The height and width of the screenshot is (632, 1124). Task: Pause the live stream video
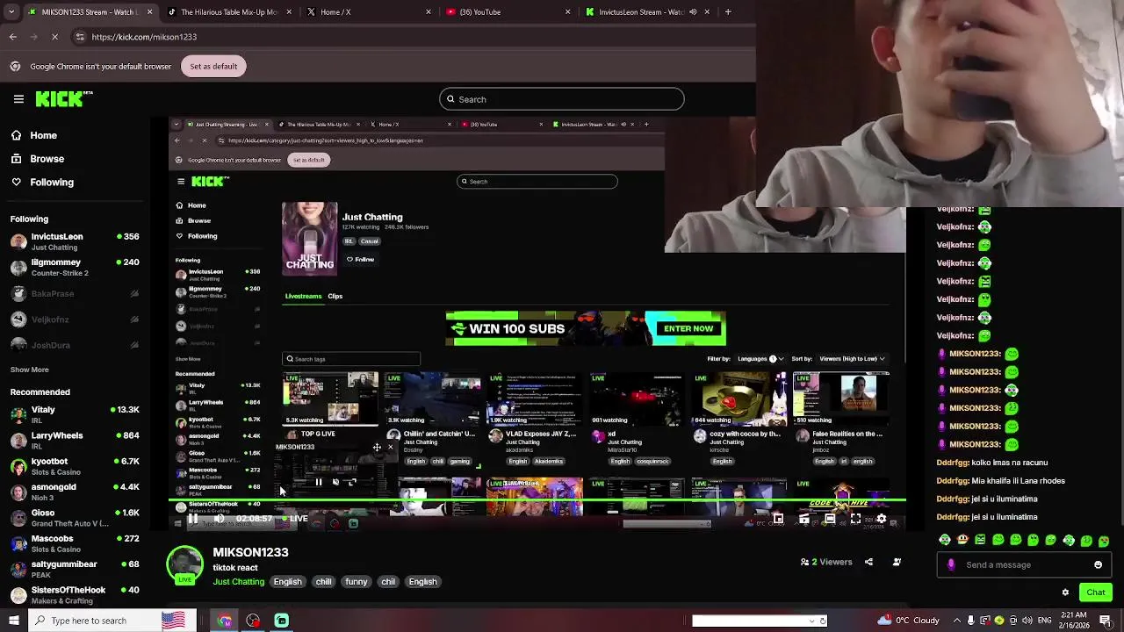(192, 519)
